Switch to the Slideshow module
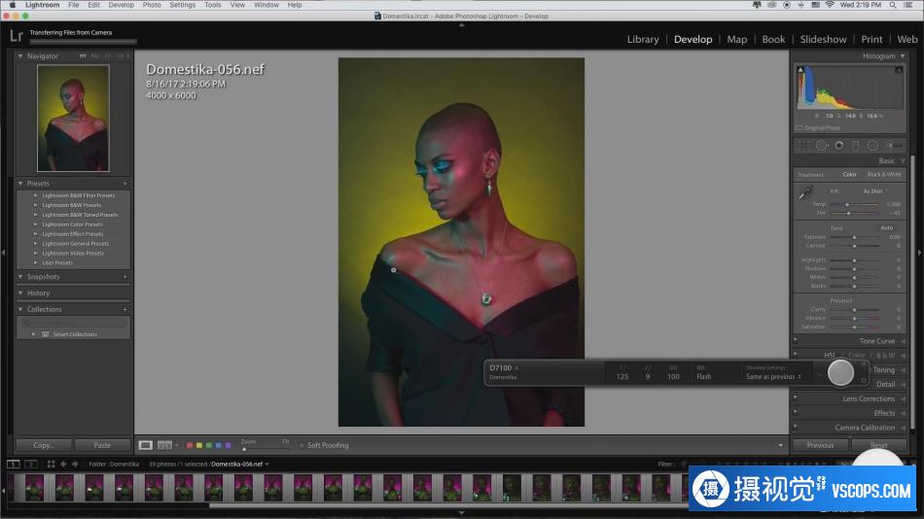This screenshot has height=519, width=924. [x=823, y=39]
